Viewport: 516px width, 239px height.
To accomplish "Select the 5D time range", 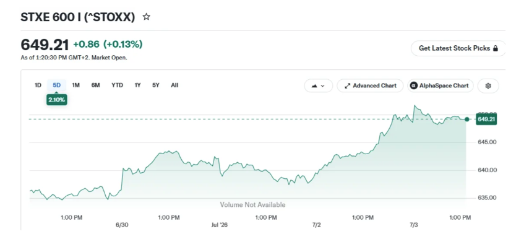I will tap(56, 85).
